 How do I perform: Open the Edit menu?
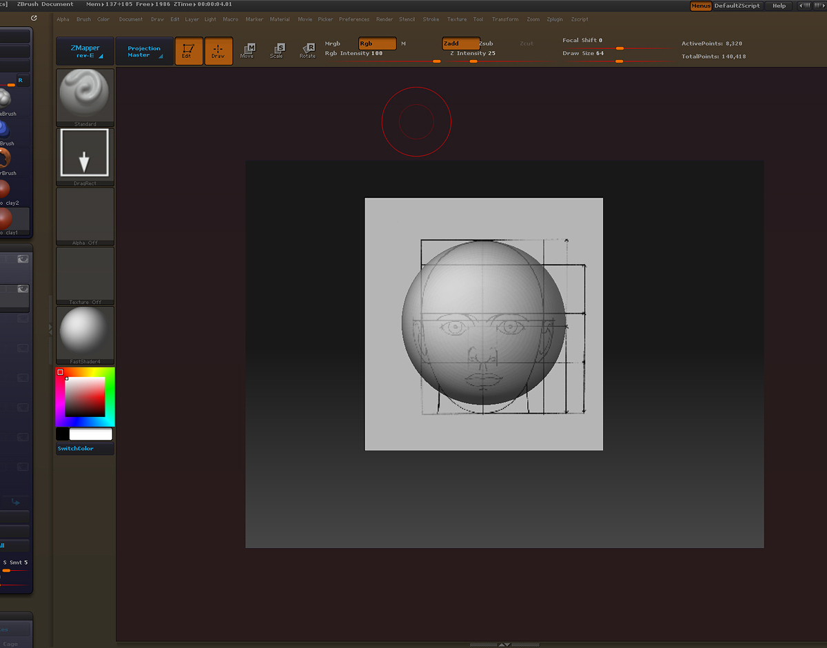[x=175, y=19]
